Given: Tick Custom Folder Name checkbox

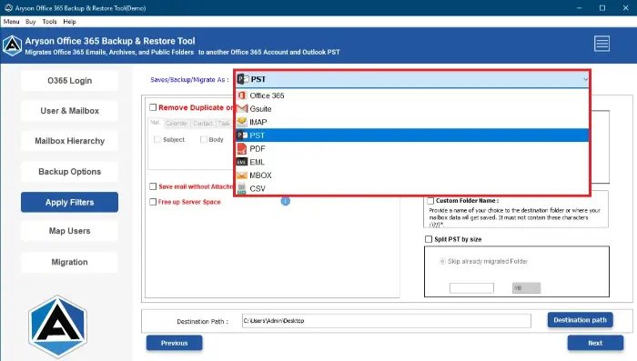Looking at the screenshot, I should 430,201.
